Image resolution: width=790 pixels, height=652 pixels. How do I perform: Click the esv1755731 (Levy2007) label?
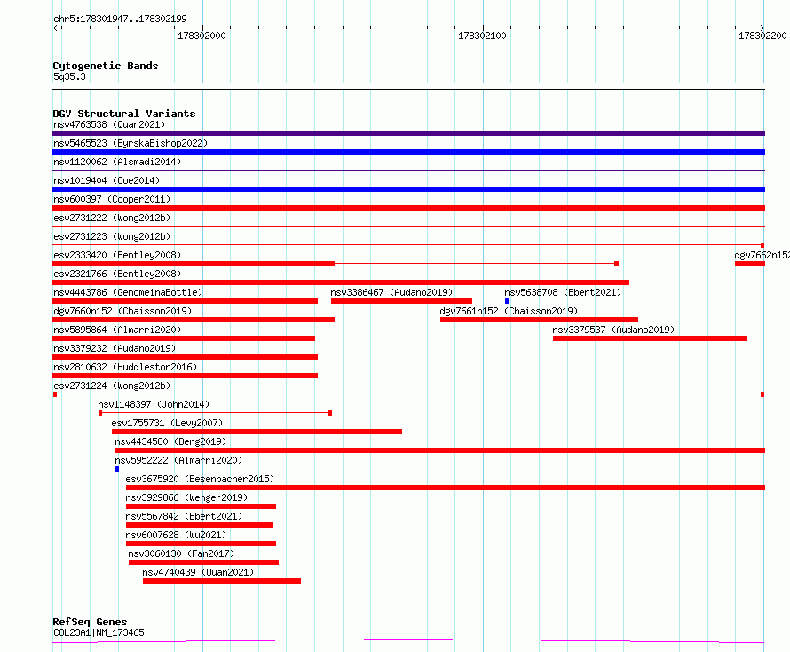[x=167, y=423]
